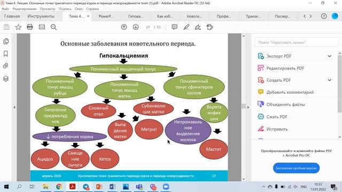Open the Справка menu
Viewport: 342px width, 192px height.
pyautogui.click(x=92, y=9)
